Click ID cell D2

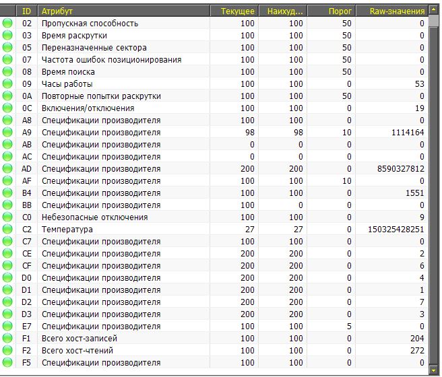27,302
